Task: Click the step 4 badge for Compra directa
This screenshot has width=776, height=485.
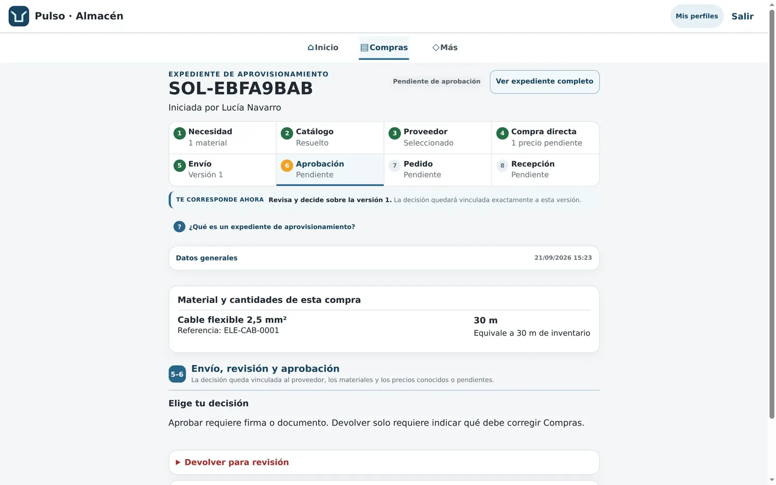Action: pyautogui.click(x=502, y=133)
